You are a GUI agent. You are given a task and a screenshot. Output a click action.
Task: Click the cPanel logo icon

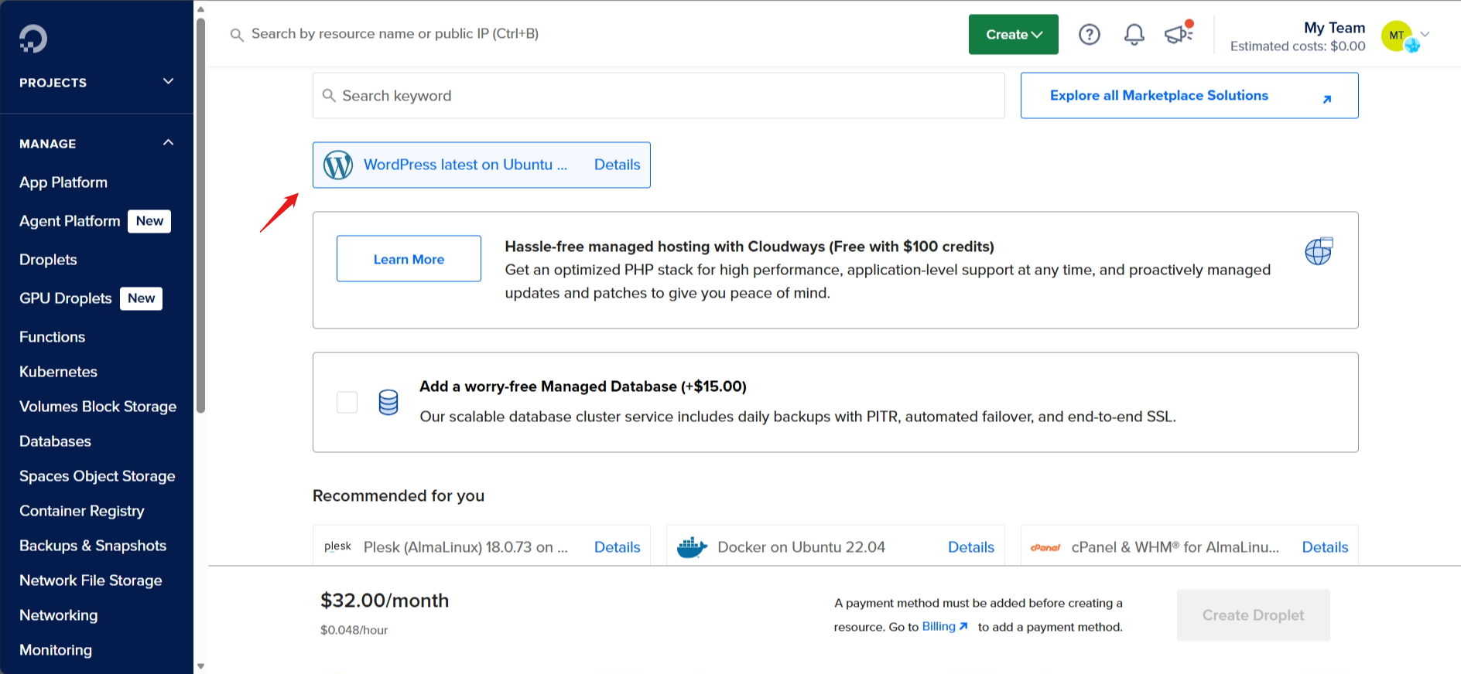1045,547
